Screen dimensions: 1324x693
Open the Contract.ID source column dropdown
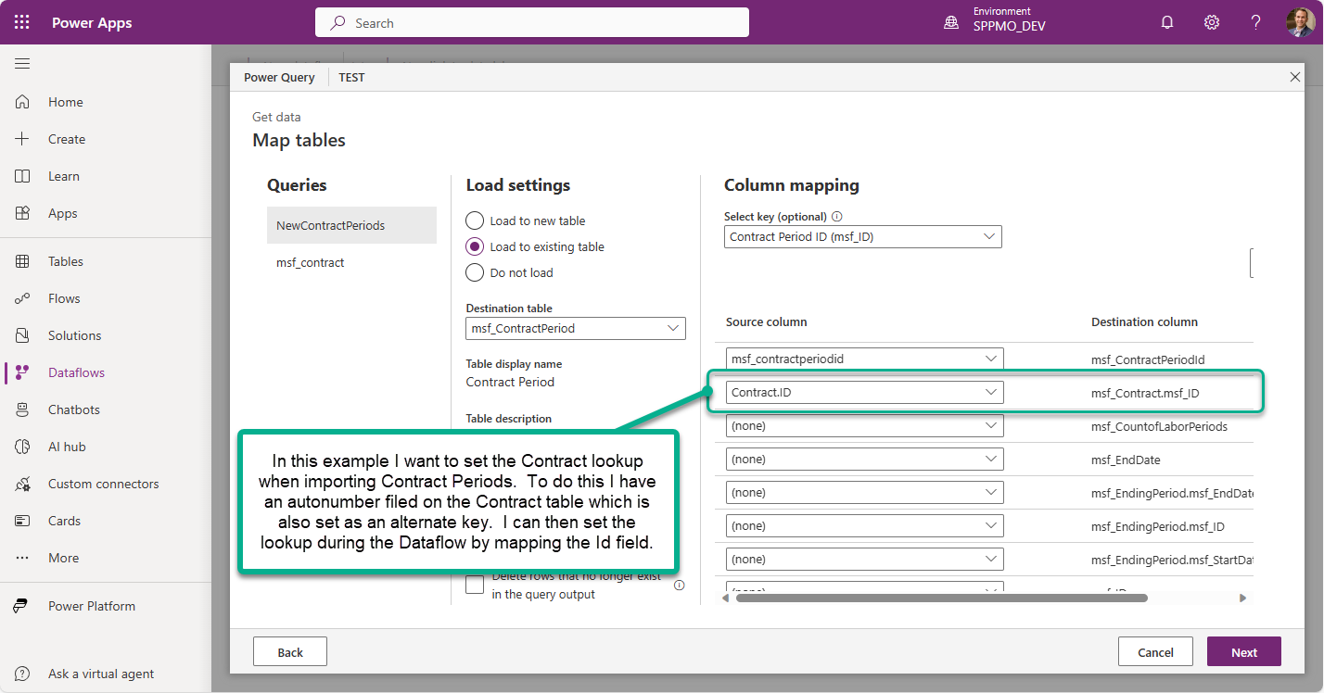(x=865, y=392)
